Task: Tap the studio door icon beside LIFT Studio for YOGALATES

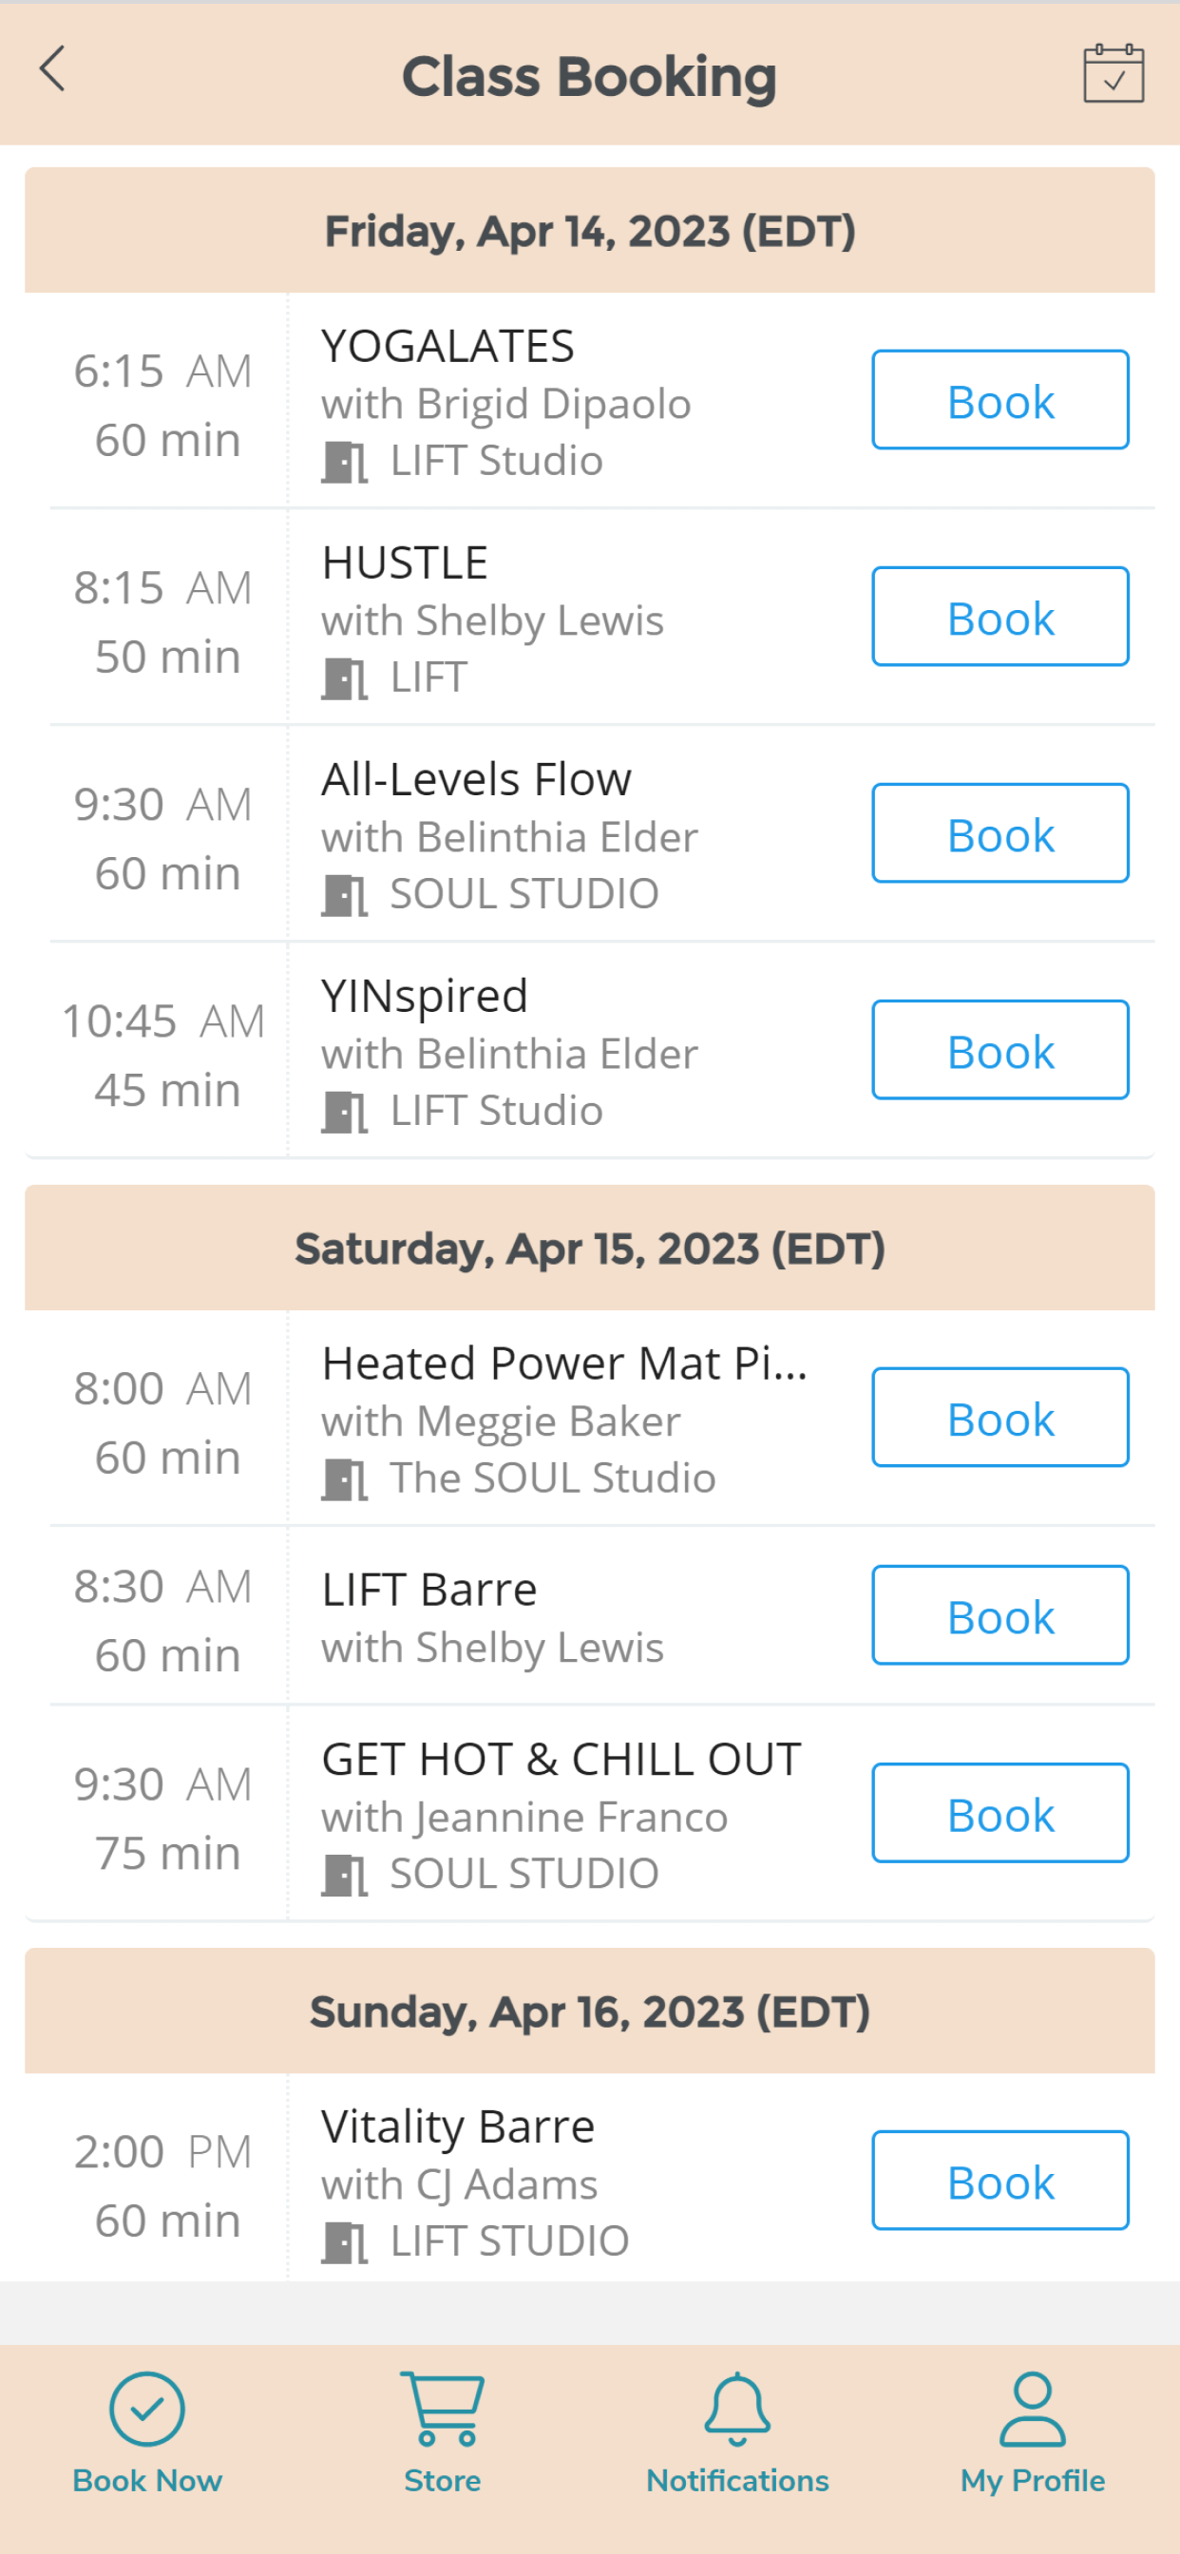Action: [x=344, y=462]
